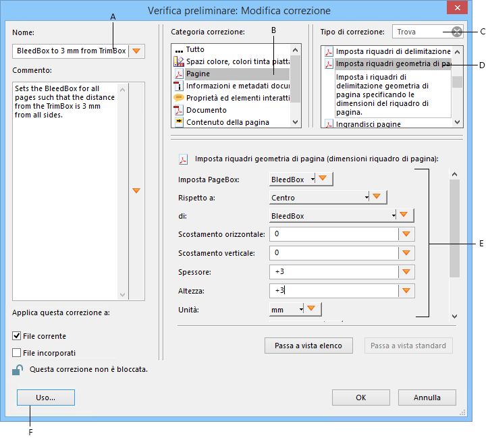Viewport: 490px width, 438px height.
Task: Click the Uso... button
Action: click(x=46, y=398)
